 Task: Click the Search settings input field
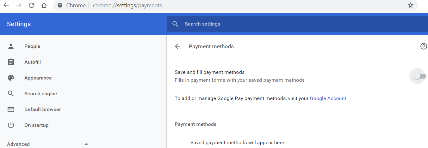tap(297, 24)
